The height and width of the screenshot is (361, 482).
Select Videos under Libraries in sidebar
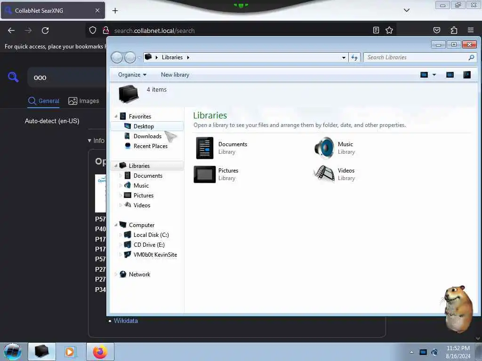[142, 205]
